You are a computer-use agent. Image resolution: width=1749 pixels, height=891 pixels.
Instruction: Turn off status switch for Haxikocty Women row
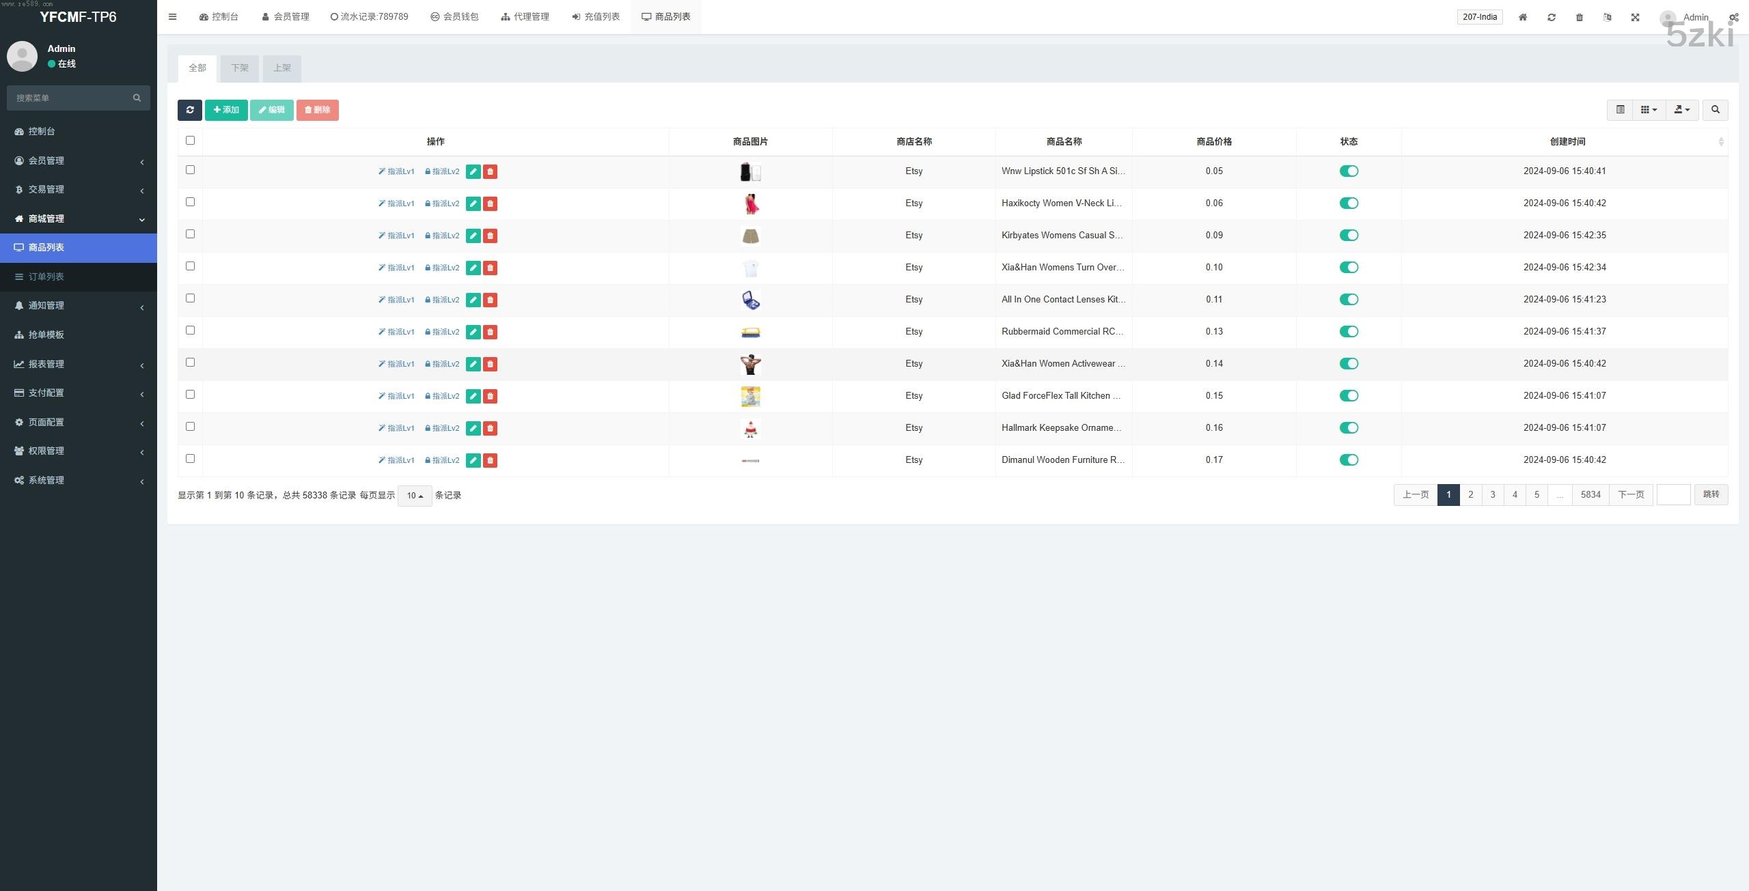1349,203
